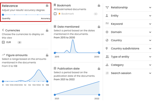153x103 pixels.
Task: Click the Publication date lock icon
Action: [x=99, y=68]
